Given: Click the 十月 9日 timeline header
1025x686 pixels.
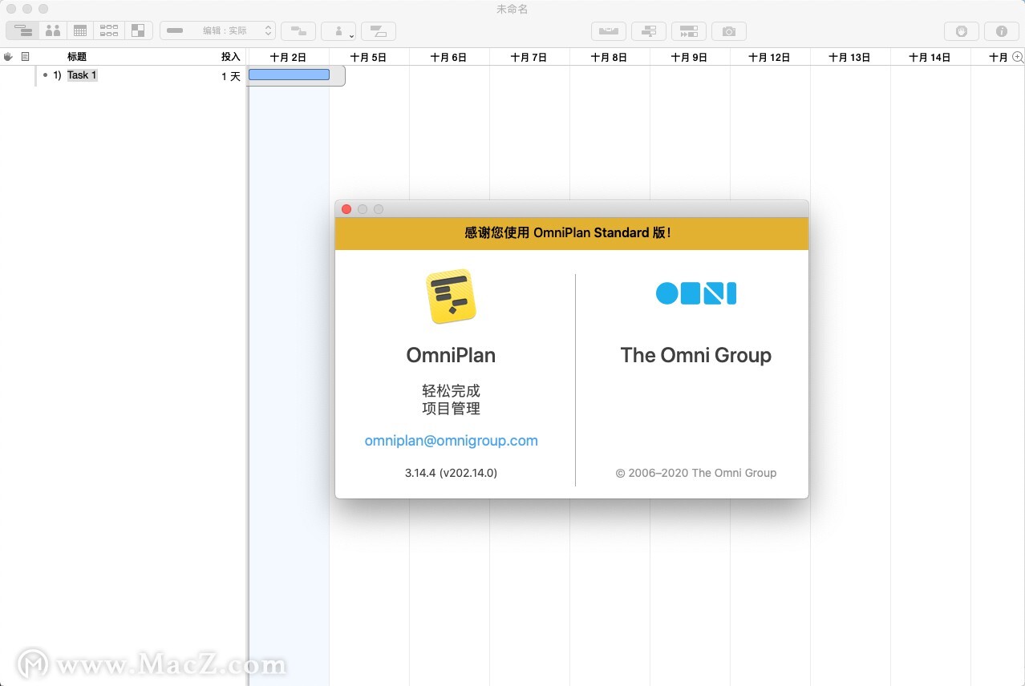Looking at the screenshot, I should [x=690, y=58].
